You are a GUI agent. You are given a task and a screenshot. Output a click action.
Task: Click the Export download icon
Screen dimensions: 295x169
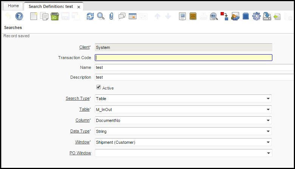267,16
